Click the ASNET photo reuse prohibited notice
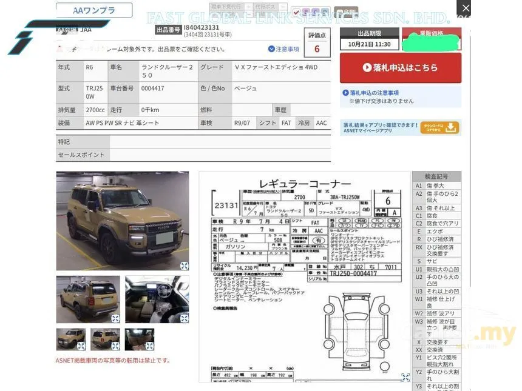Viewport: 522px width, 391px height. click(x=112, y=361)
